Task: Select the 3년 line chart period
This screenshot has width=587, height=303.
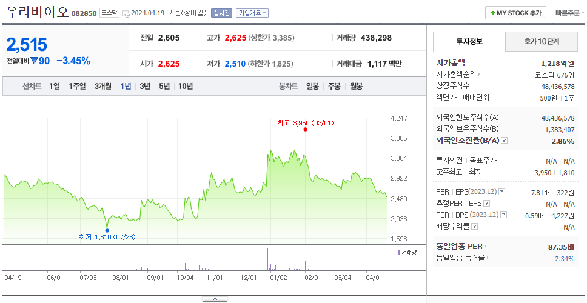Action: point(145,87)
